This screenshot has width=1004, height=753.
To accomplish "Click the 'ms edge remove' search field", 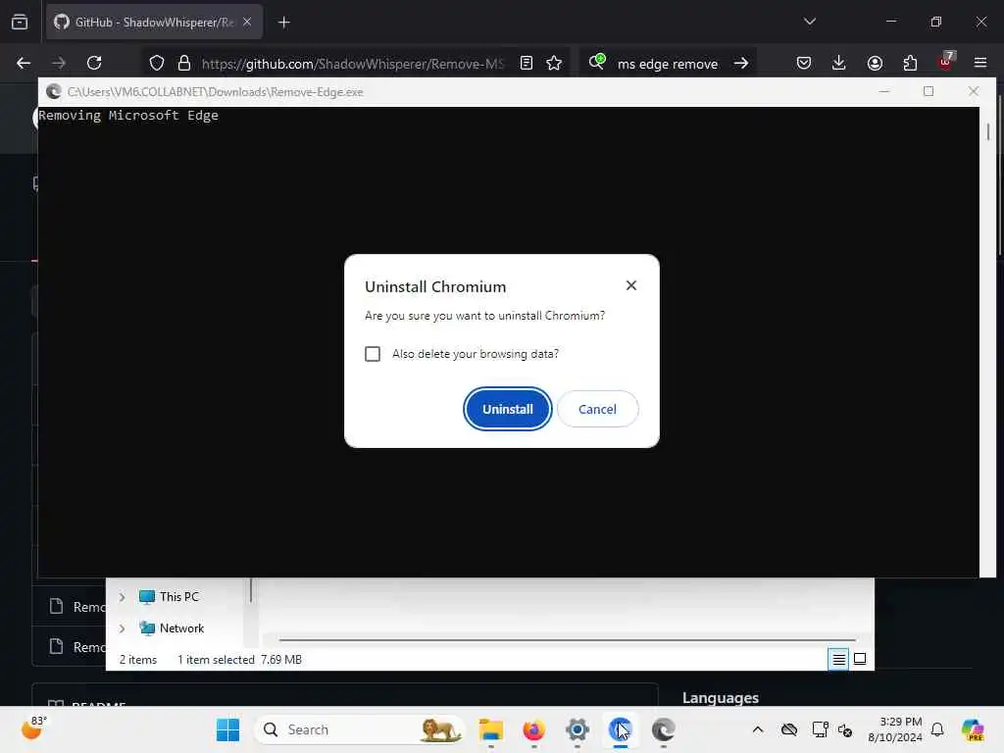I will [667, 64].
